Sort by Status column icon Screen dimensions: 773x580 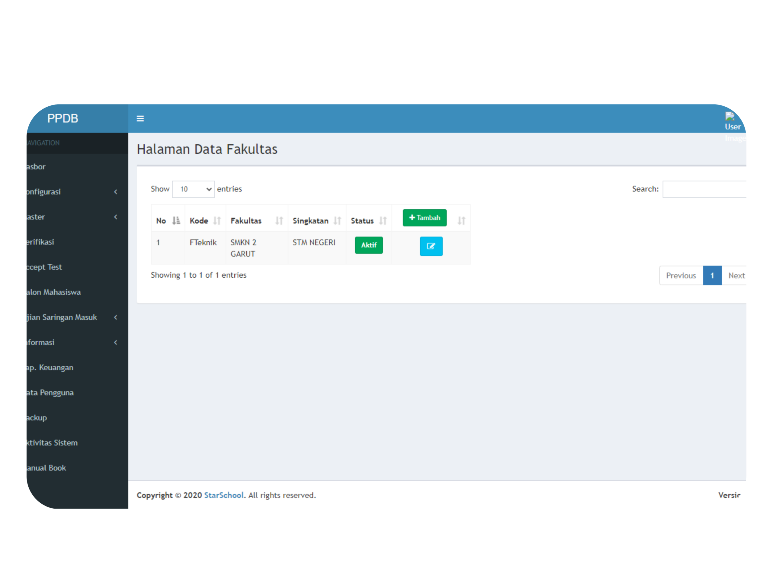click(x=383, y=221)
